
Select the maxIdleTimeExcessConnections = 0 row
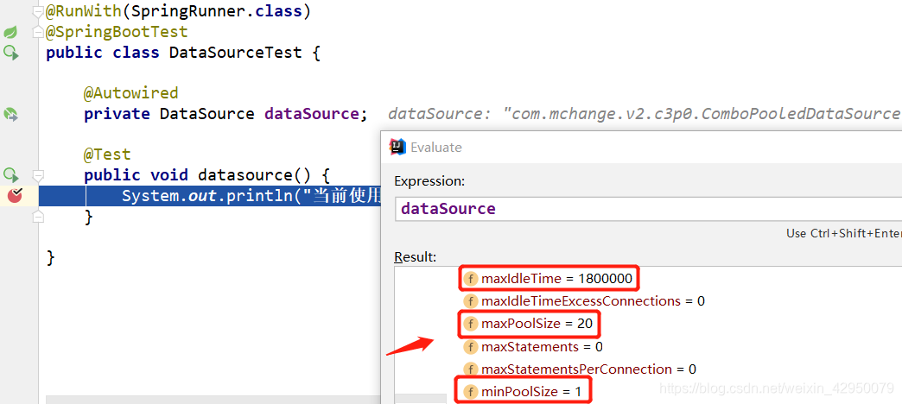[x=584, y=301]
